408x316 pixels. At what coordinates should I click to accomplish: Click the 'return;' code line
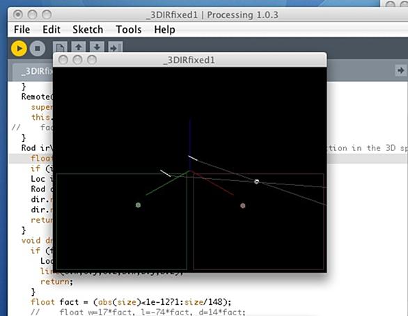(x=57, y=281)
